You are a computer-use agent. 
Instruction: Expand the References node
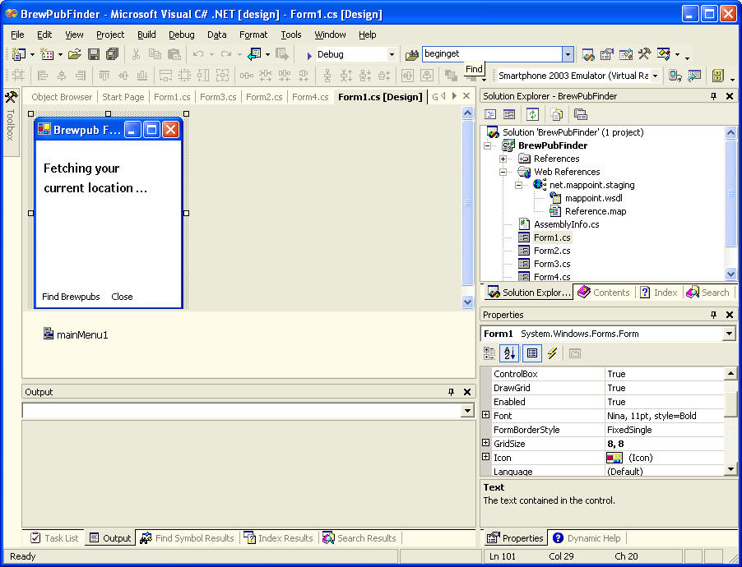(503, 159)
